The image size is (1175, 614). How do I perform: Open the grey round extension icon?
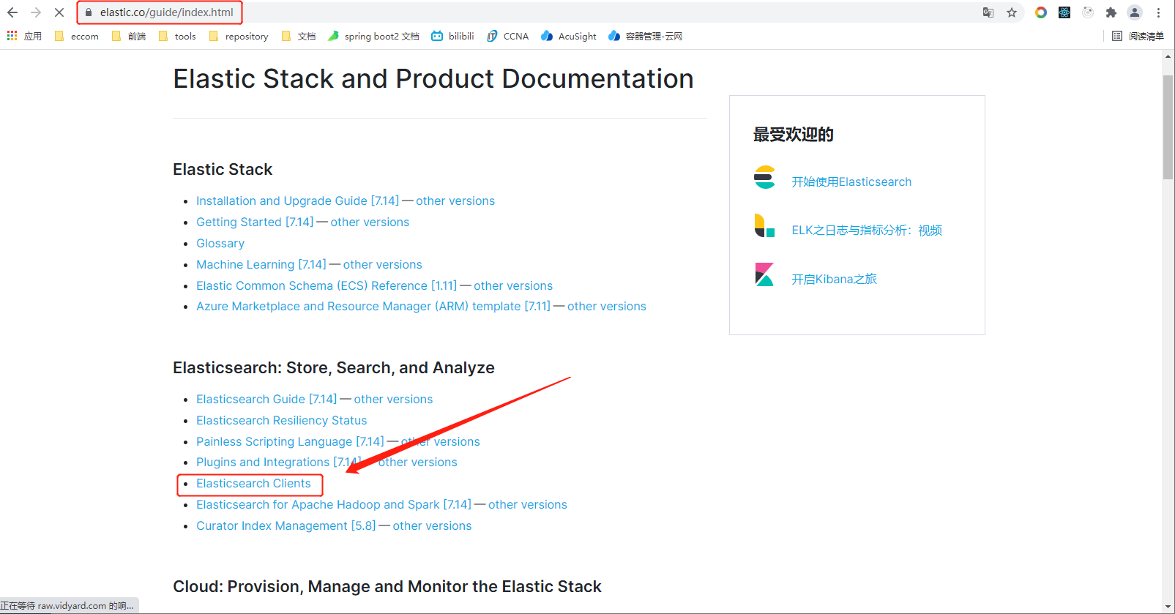[x=1088, y=12]
